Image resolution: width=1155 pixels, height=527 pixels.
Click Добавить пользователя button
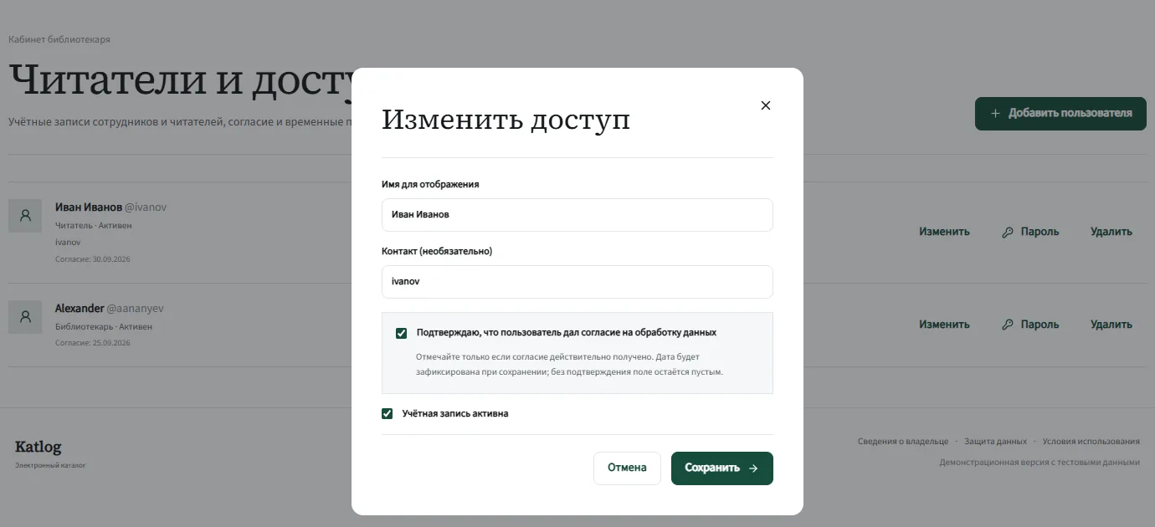point(1060,114)
